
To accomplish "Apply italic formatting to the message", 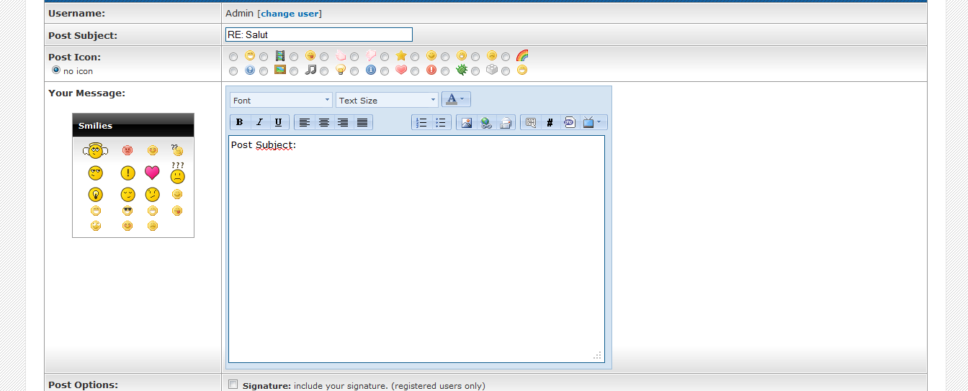I will (x=259, y=123).
